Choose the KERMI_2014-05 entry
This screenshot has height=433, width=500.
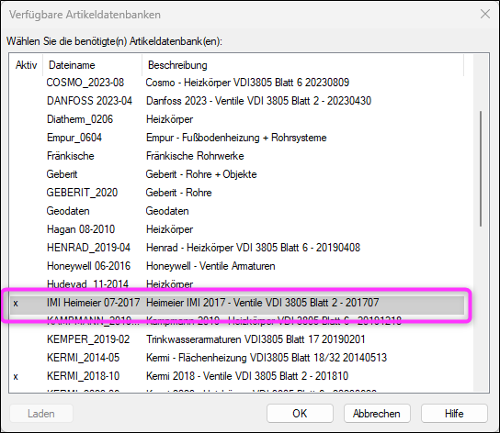coord(236,358)
